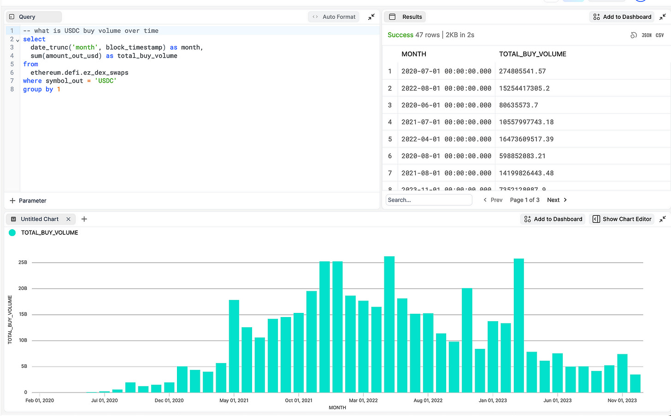Sort by the MONTH column header
671x416 pixels.
tap(414, 54)
